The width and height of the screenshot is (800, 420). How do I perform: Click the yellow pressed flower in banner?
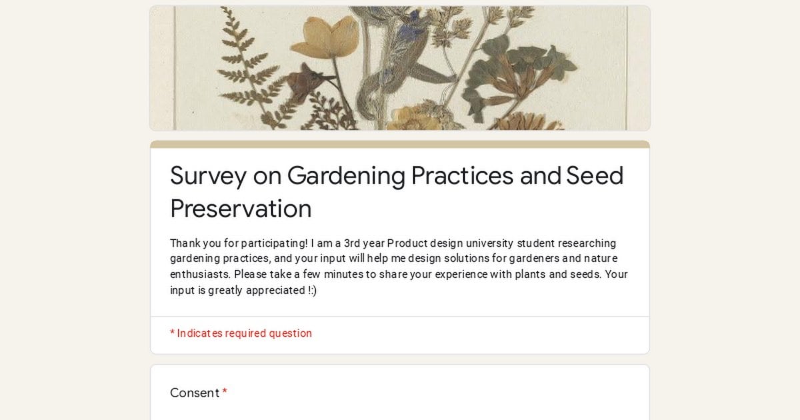pos(325,37)
